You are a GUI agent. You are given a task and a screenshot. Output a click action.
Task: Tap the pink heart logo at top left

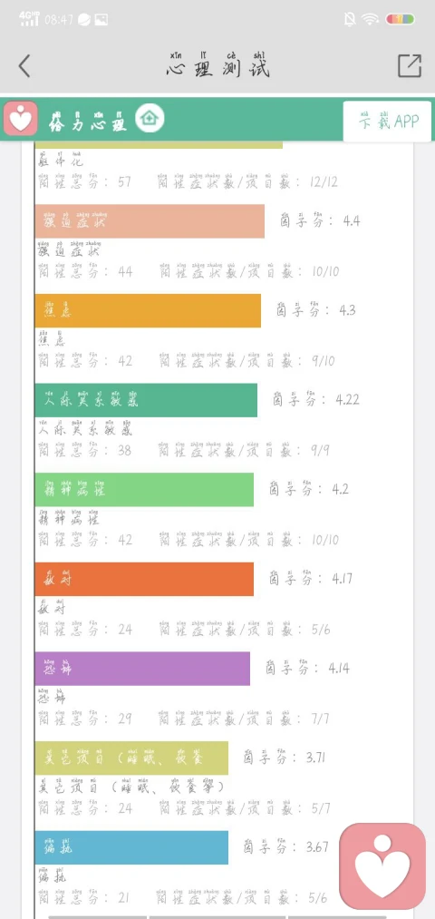pyautogui.click(x=21, y=119)
